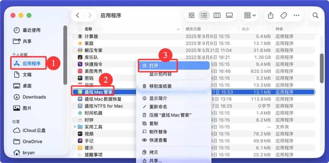Switch to gallery view
The height and width of the screenshot is (163, 329).
click(229, 15)
